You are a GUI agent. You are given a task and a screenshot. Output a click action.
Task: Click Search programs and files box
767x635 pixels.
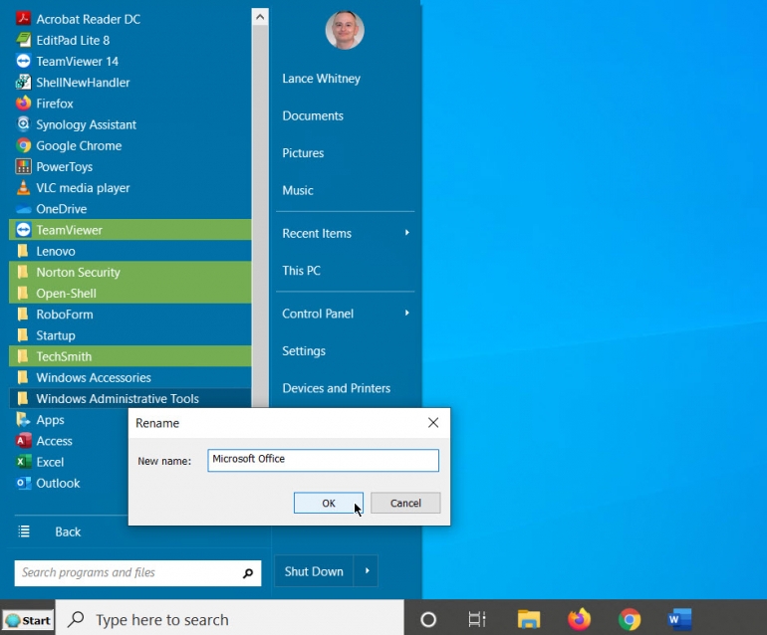[137, 573]
